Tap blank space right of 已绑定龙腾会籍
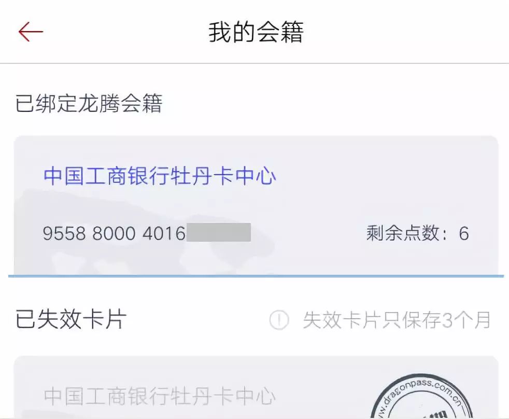This screenshot has height=419, width=509. point(334,103)
